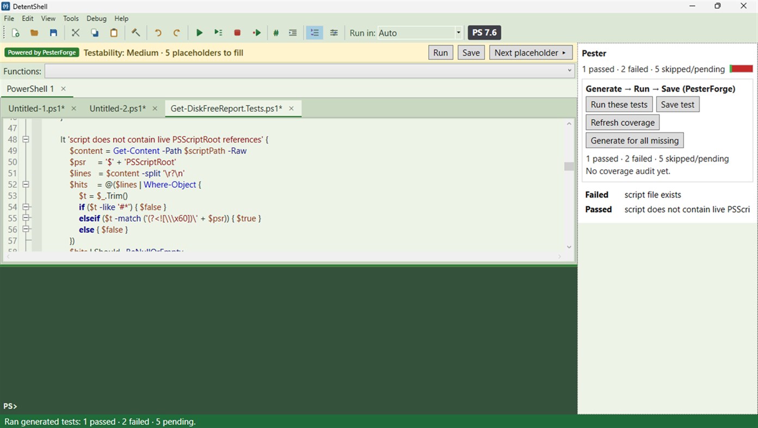Screen dimensions: 758x428
Task: Collapse the elseif fold at line 55
Action: pos(26,218)
